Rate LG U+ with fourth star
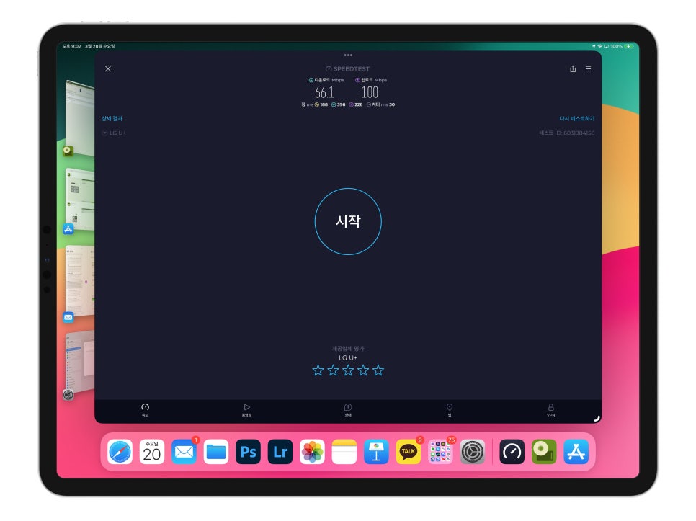Image resolution: width=696 pixels, height=521 pixels. pos(363,370)
